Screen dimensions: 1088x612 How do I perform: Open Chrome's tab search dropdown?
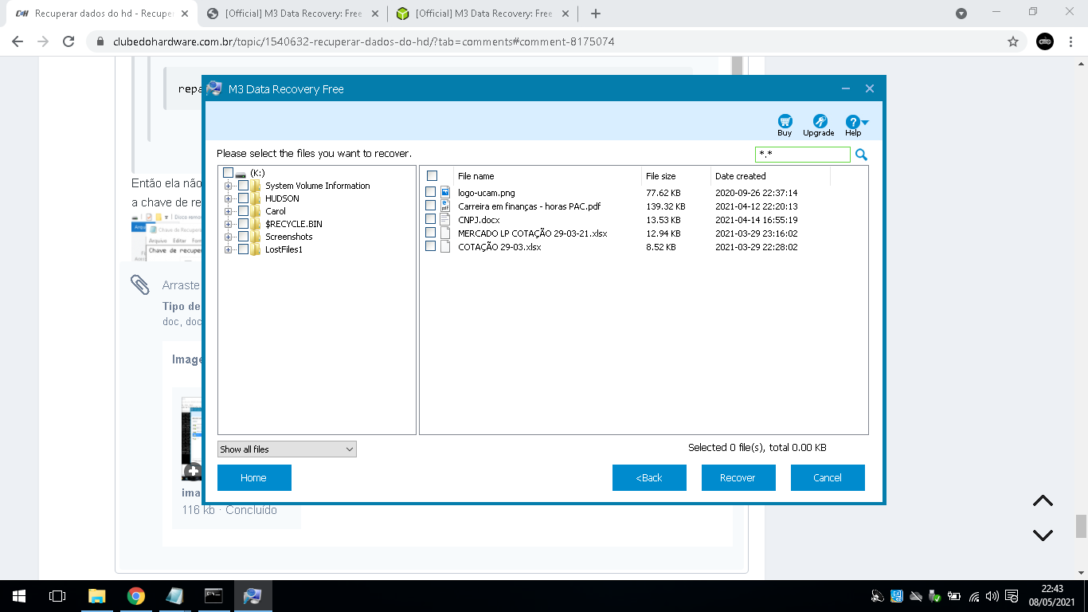click(961, 14)
